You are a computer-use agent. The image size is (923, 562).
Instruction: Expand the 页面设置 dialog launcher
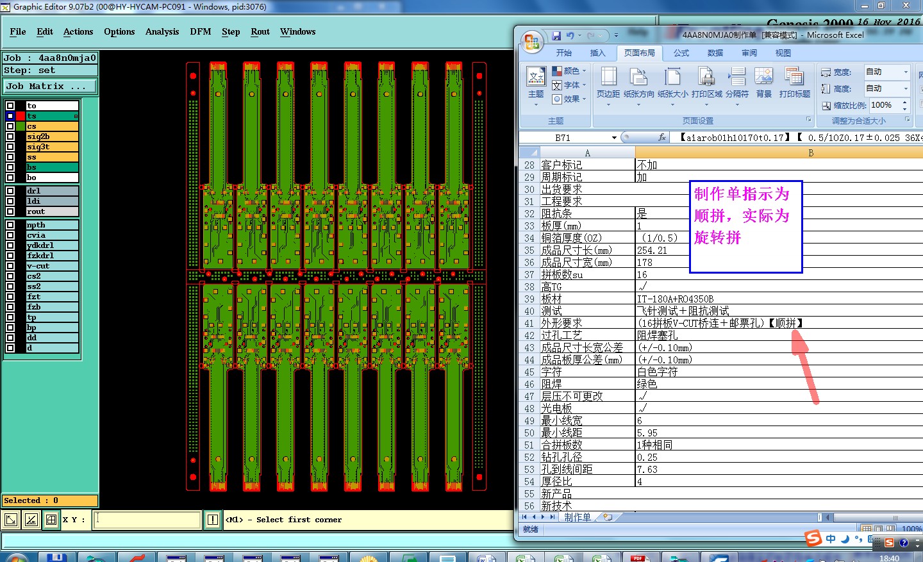coord(808,120)
